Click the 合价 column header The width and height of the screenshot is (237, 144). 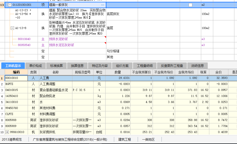click(218, 72)
